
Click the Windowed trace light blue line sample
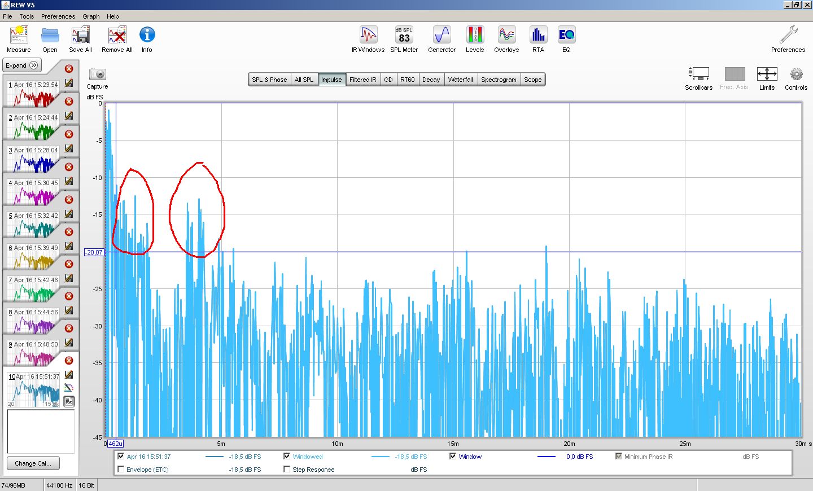point(381,457)
